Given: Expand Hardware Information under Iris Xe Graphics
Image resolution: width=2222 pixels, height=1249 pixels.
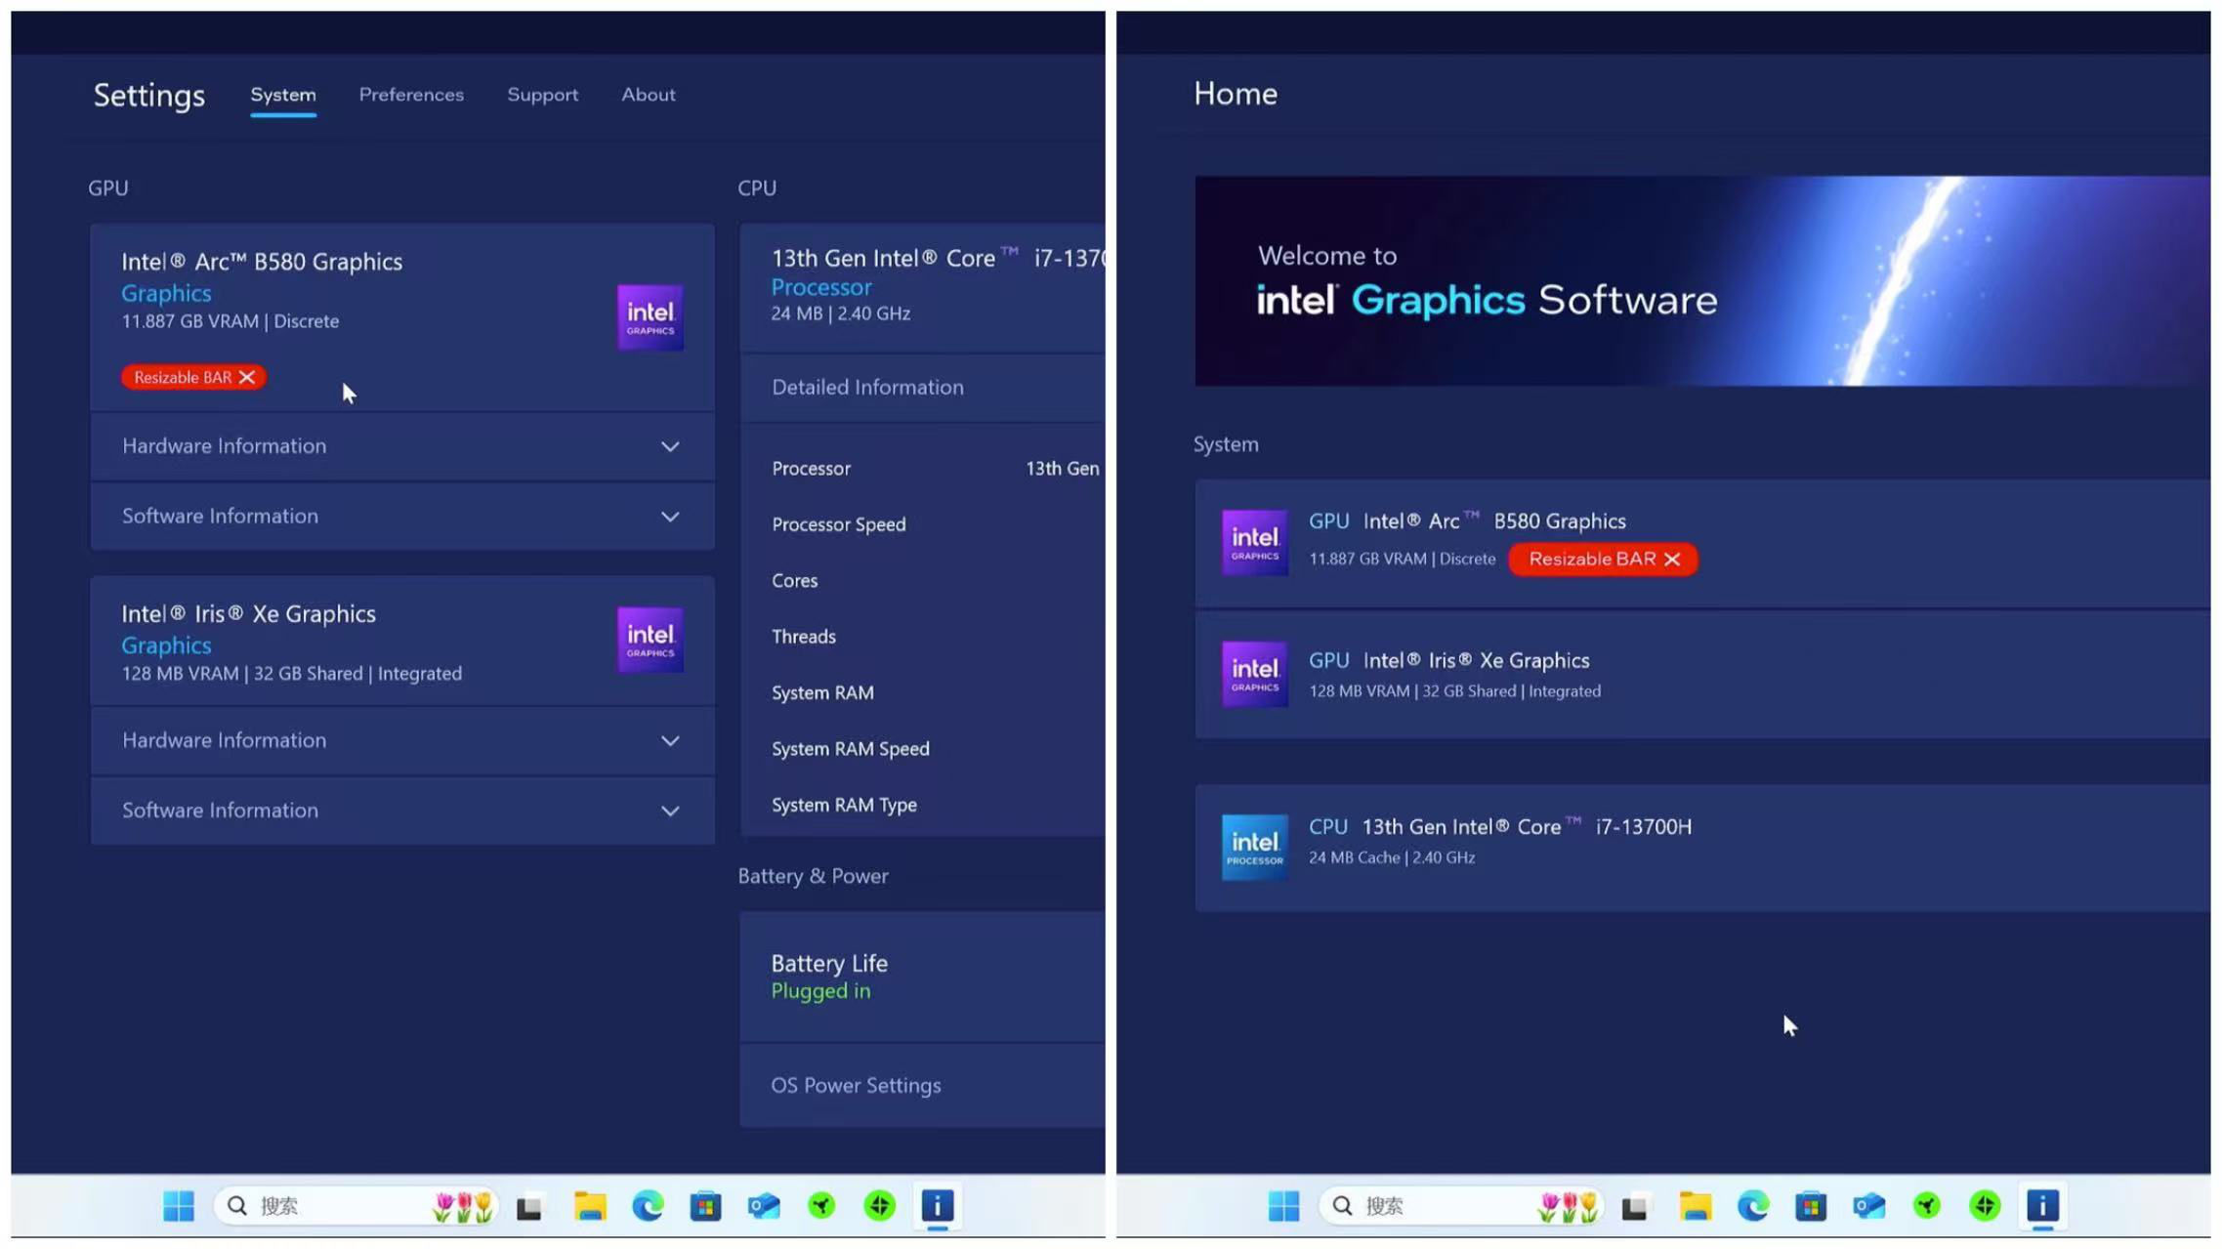Looking at the screenshot, I should 401,740.
